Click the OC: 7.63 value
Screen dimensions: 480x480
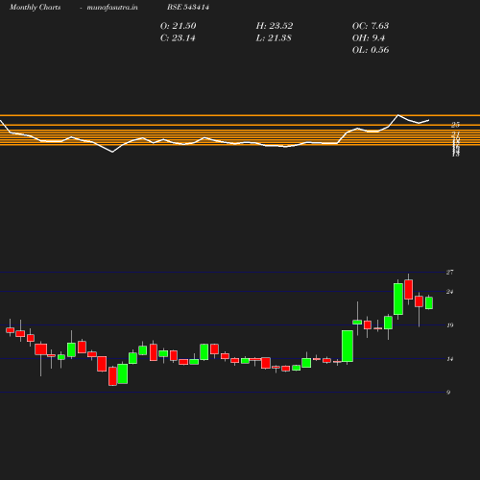pyautogui.click(x=371, y=26)
